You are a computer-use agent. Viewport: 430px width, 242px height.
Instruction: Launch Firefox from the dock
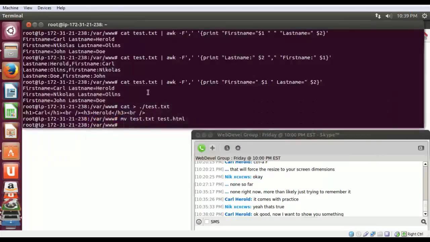pos(11,71)
